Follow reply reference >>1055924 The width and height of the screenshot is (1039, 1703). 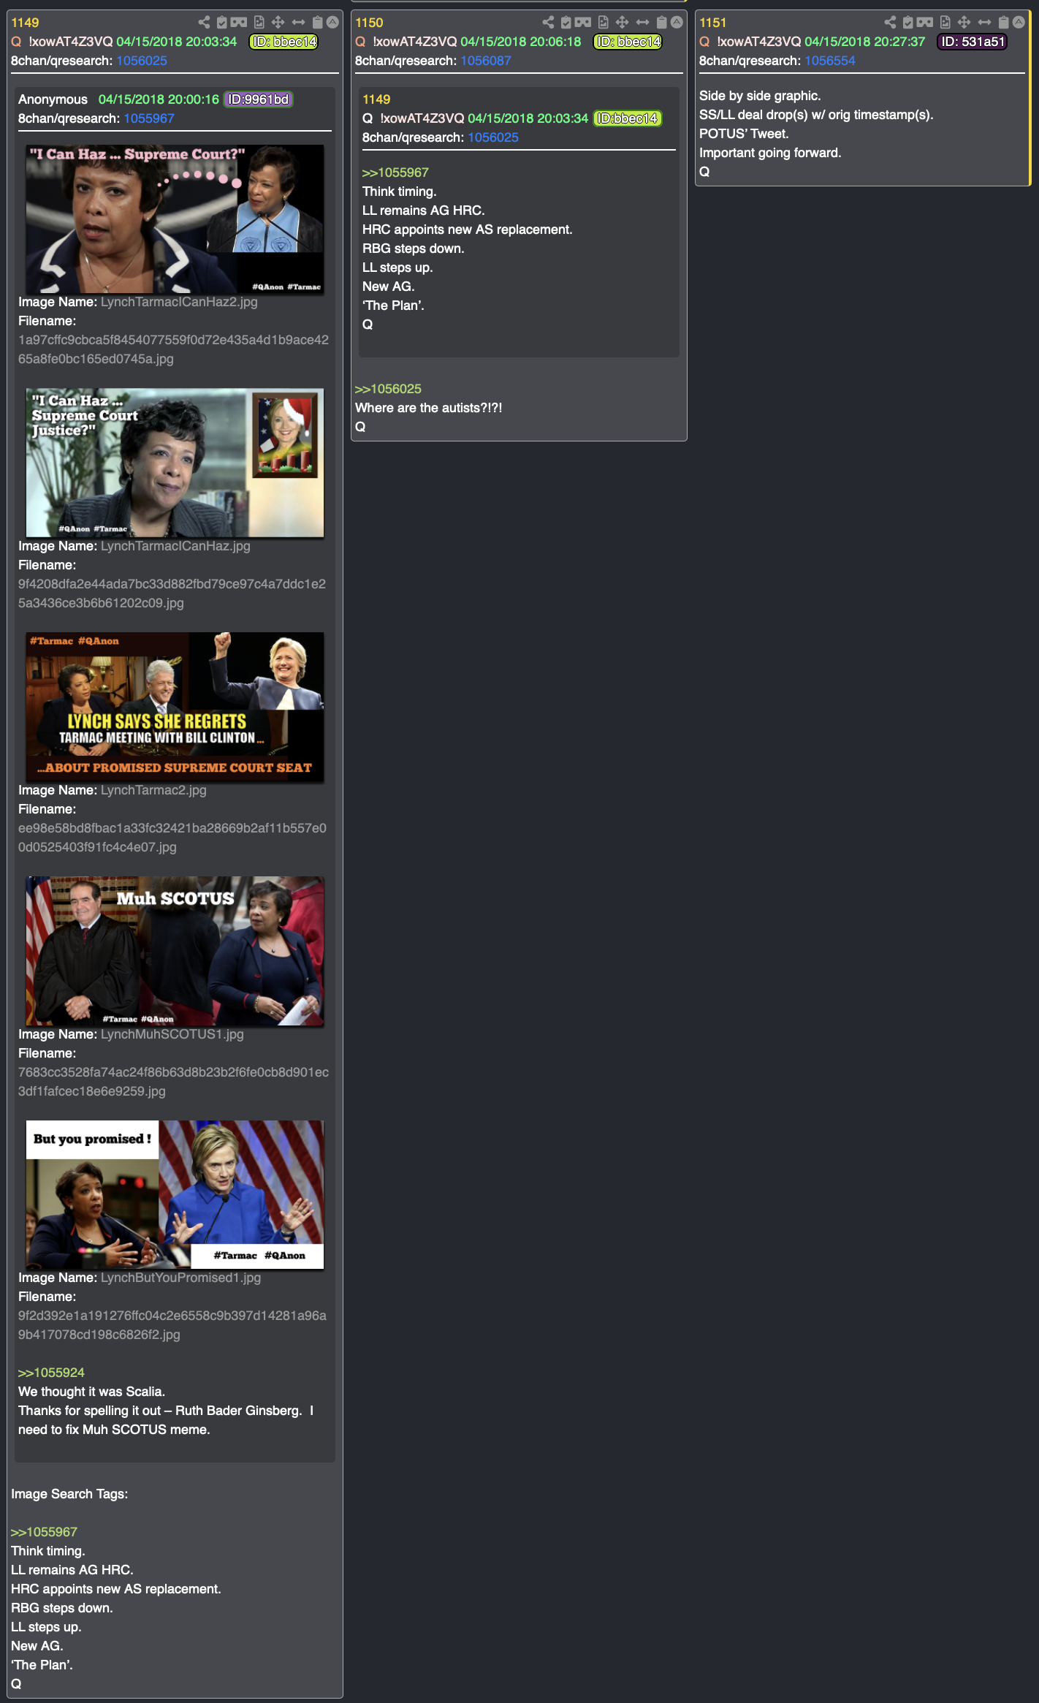coord(51,1373)
